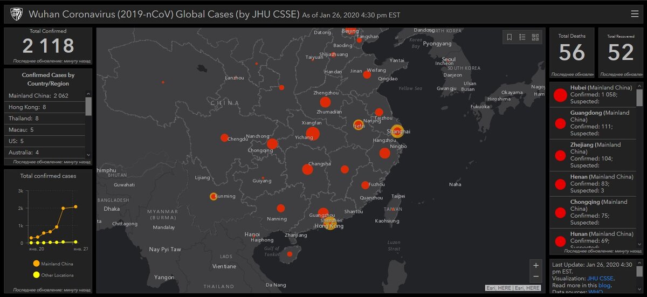The height and width of the screenshot is (297, 647).
Task: Select US: 5 row
Action: point(45,141)
